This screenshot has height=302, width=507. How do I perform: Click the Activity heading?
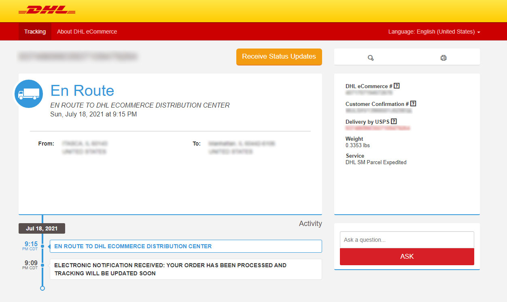(x=310, y=224)
